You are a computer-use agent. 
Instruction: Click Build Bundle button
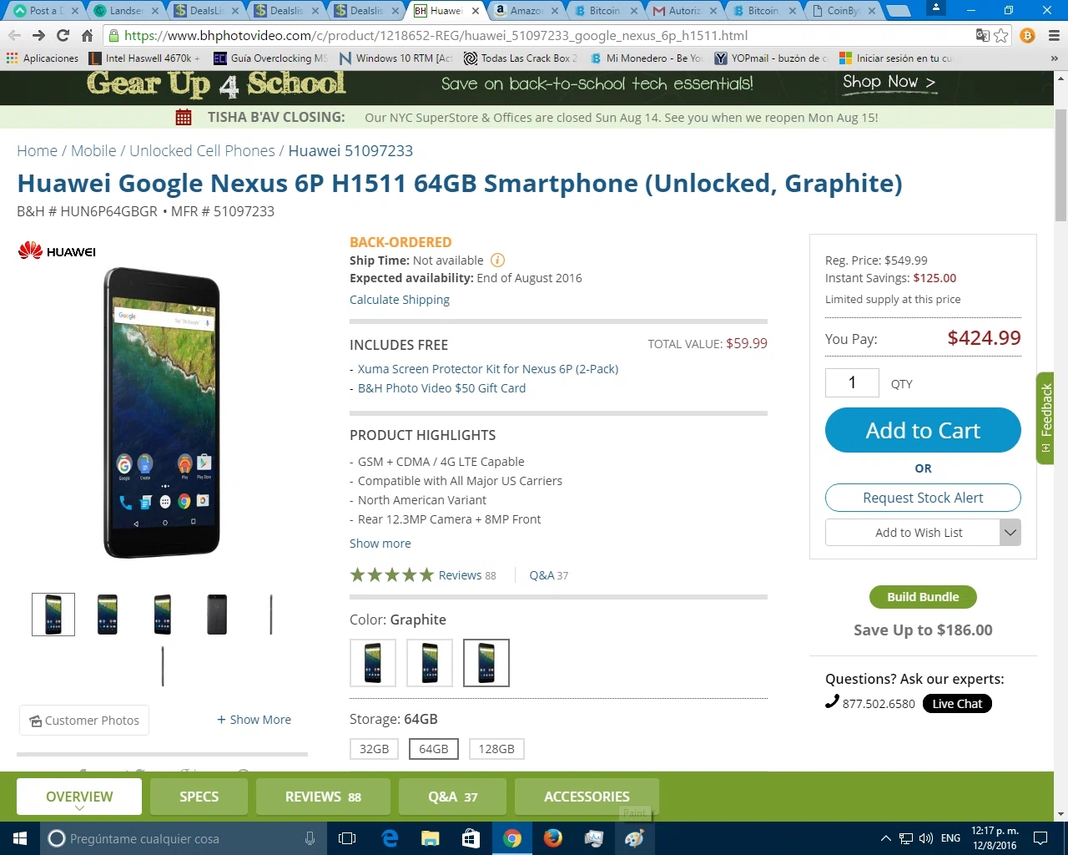pyautogui.click(x=923, y=597)
